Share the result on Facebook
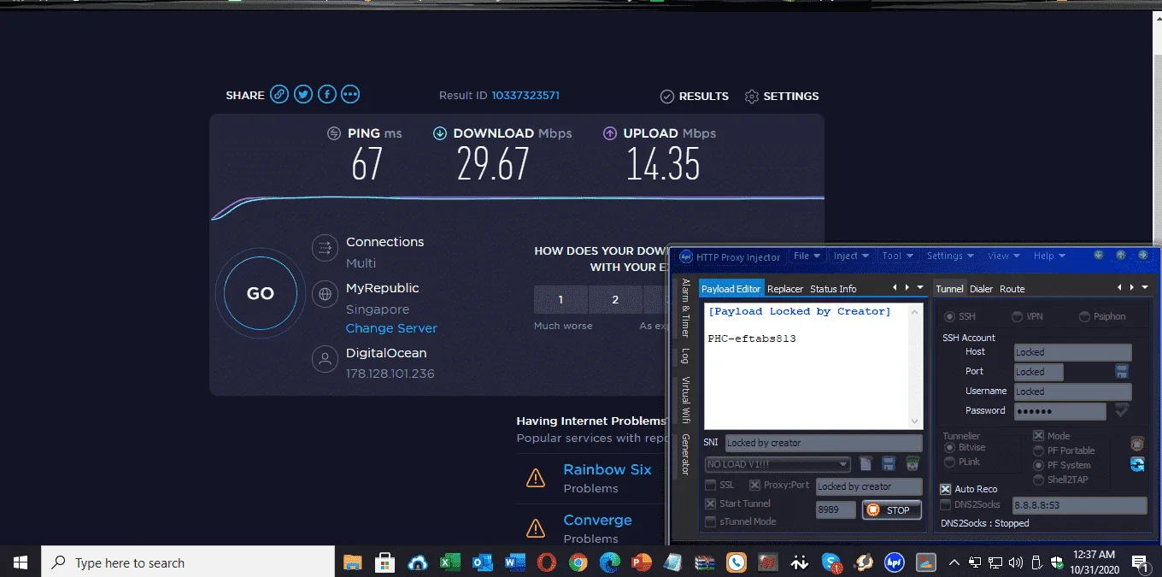1162x577 pixels. tap(327, 95)
